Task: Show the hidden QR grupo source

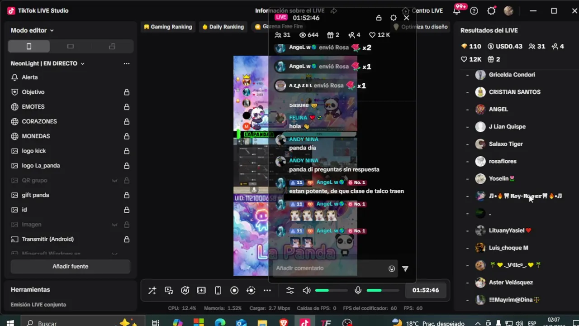Action: pyautogui.click(x=114, y=180)
